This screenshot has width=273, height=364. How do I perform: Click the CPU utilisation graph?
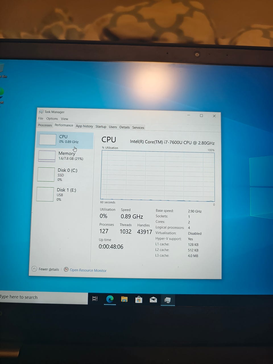tap(158, 176)
